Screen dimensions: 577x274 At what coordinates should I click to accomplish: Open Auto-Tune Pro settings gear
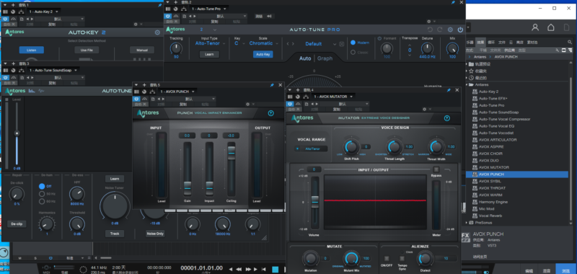(449, 30)
